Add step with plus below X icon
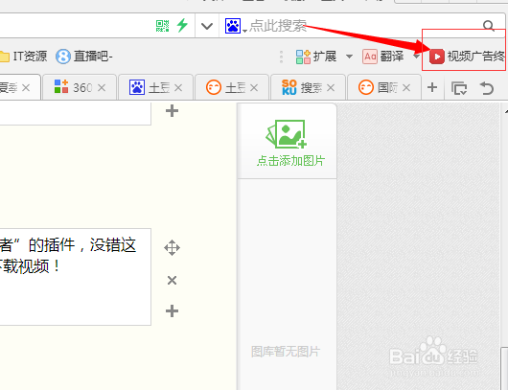Screen dimensions: 508x390 tap(172, 311)
